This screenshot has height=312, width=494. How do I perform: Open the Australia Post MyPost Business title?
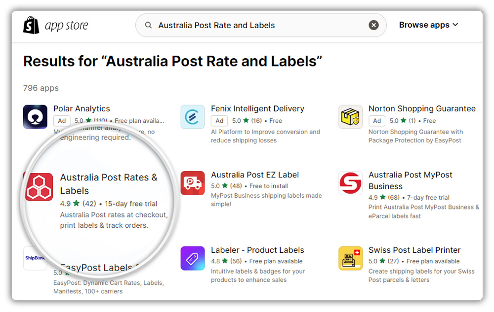[x=410, y=180]
